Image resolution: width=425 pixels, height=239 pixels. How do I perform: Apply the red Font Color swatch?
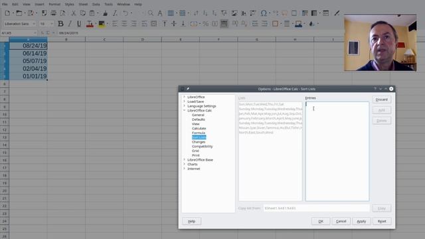pos(90,24)
